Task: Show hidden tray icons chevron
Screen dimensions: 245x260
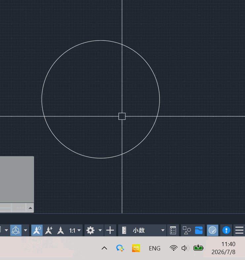Action: [104, 248]
